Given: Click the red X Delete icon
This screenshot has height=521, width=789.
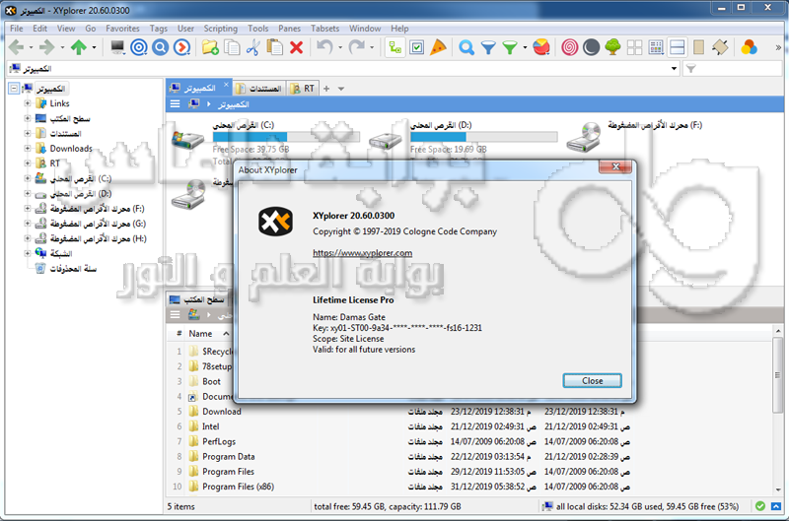Looking at the screenshot, I should point(297,47).
